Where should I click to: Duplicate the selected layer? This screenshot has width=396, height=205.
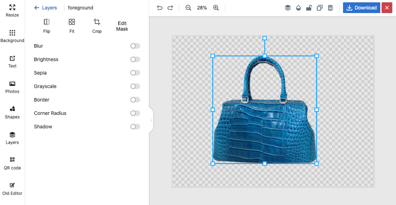320,8
